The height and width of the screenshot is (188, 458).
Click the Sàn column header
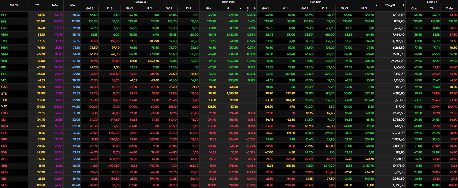point(72,5)
